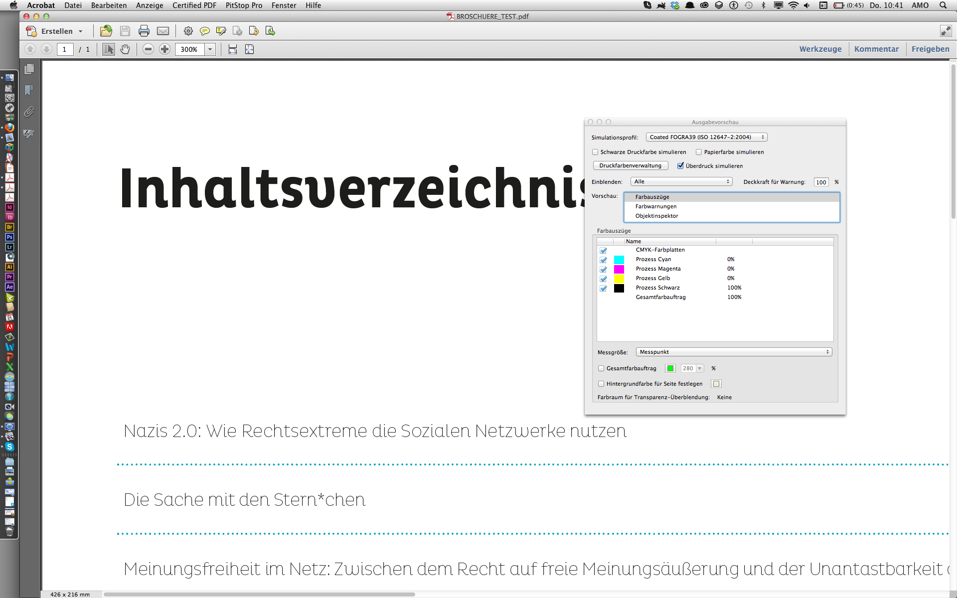Click page background color swatch
The height and width of the screenshot is (598, 957).
[x=716, y=384]
